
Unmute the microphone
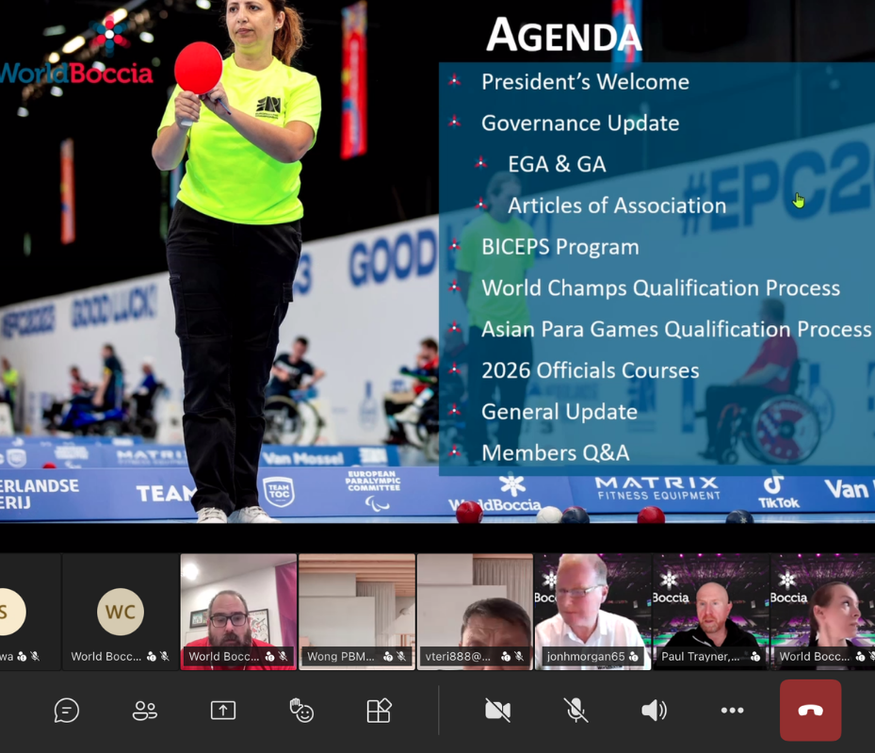point(575,711)
